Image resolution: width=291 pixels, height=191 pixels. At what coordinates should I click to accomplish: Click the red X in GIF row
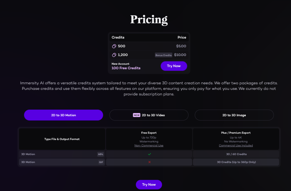pos(149,162)
